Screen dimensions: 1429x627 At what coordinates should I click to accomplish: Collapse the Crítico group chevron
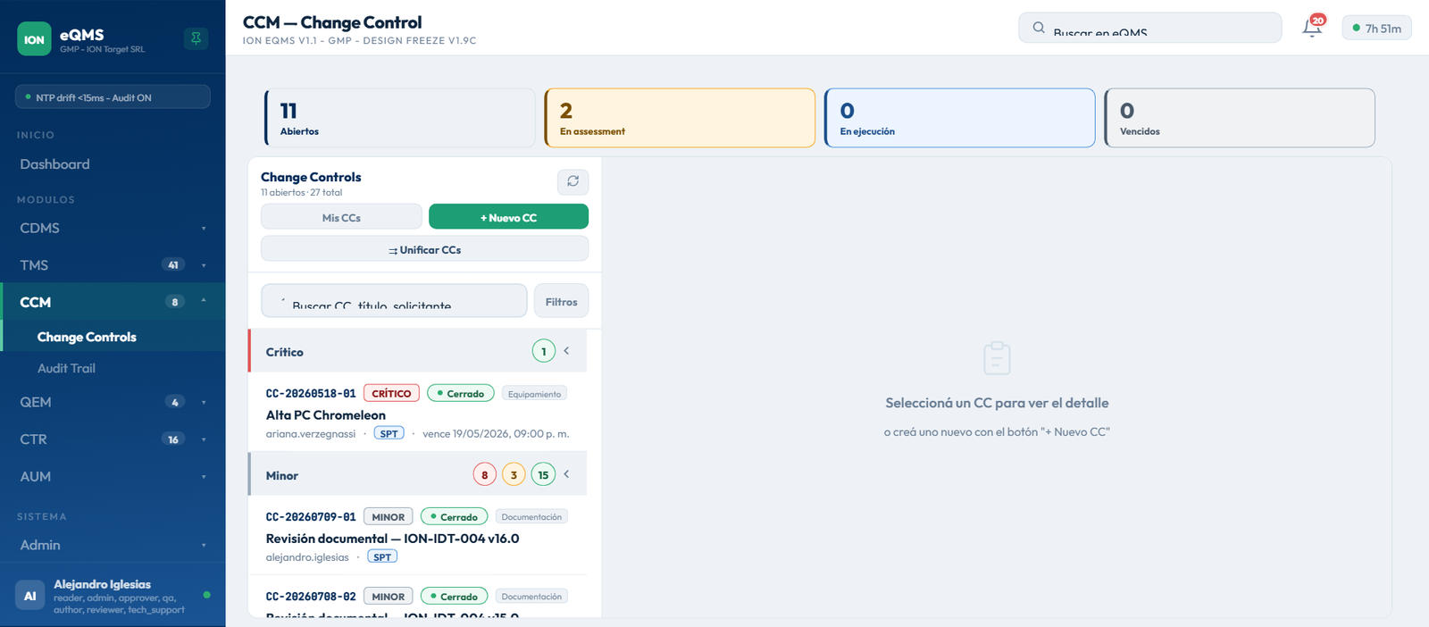pyautogui.click(x=566, y=351)
